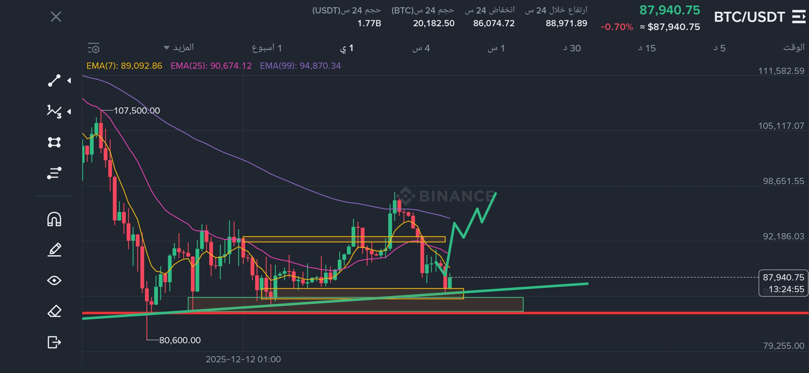Expand wave pattern tool variants arrow
The width and height of the screenshot is (809, 373).
69,112
